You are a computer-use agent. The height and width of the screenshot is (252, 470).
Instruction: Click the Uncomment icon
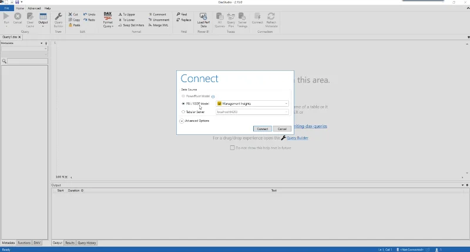click(150, 20)
